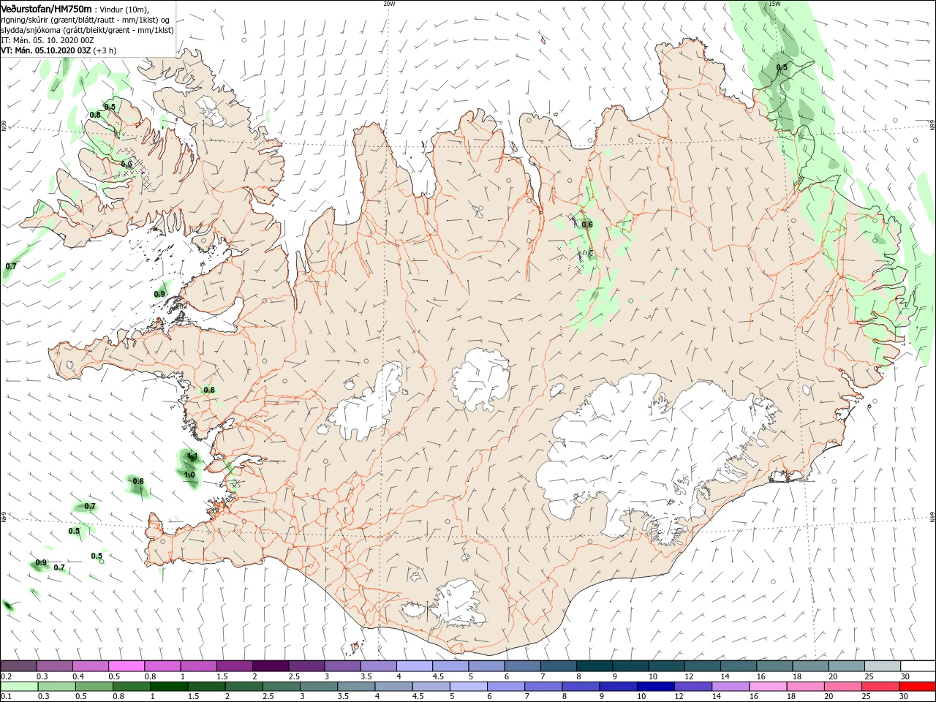Click the bright pink-magenta swatch in upper scale
The height and width of the screenshot is (702, 936).
pos(127,665)
